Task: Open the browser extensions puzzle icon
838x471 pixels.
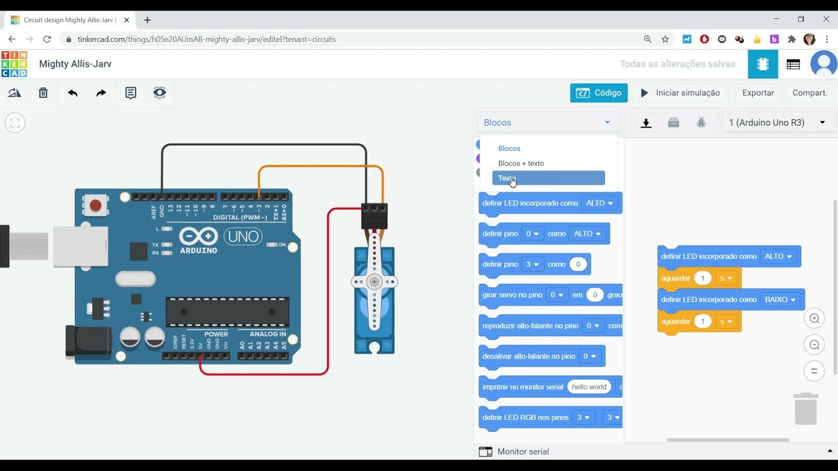Action: pyautogui.click(x=792, y=39)
